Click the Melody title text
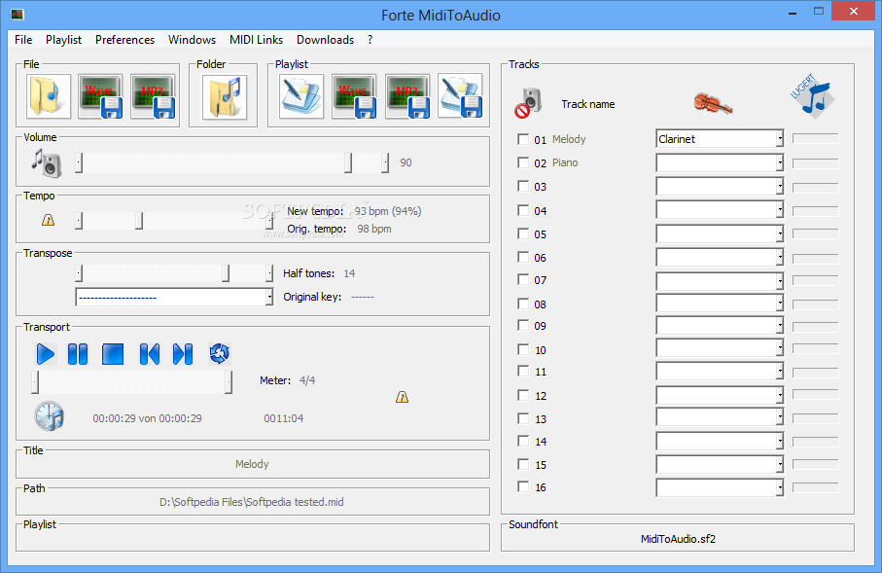The image size is (882, 573). pyautogui.click(x=252, y=464)
